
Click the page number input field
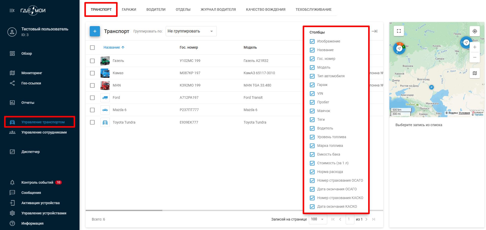tap(349, 219)
